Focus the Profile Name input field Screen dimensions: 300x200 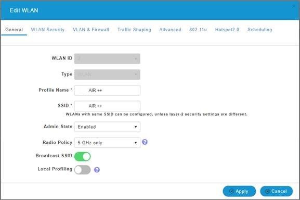click(107, 90)
